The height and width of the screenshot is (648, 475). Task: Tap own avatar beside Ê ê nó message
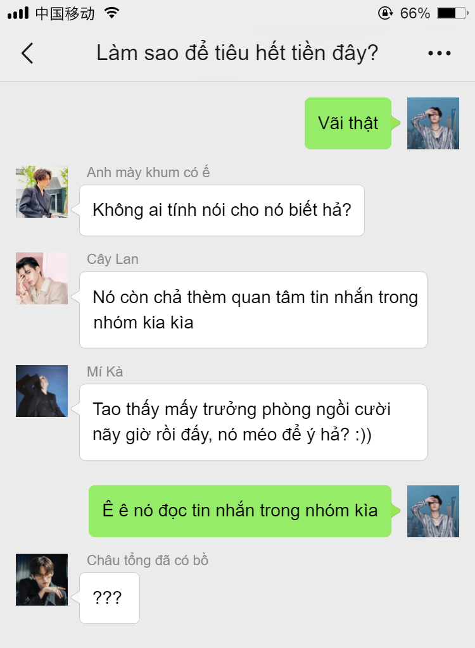click(x=433, y=511)
